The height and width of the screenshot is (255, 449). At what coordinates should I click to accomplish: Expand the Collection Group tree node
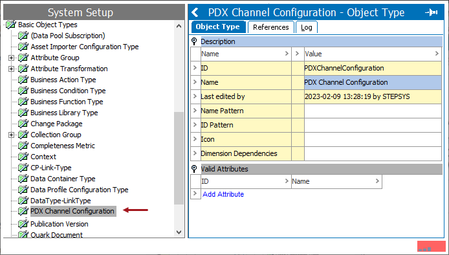point(11,135)
